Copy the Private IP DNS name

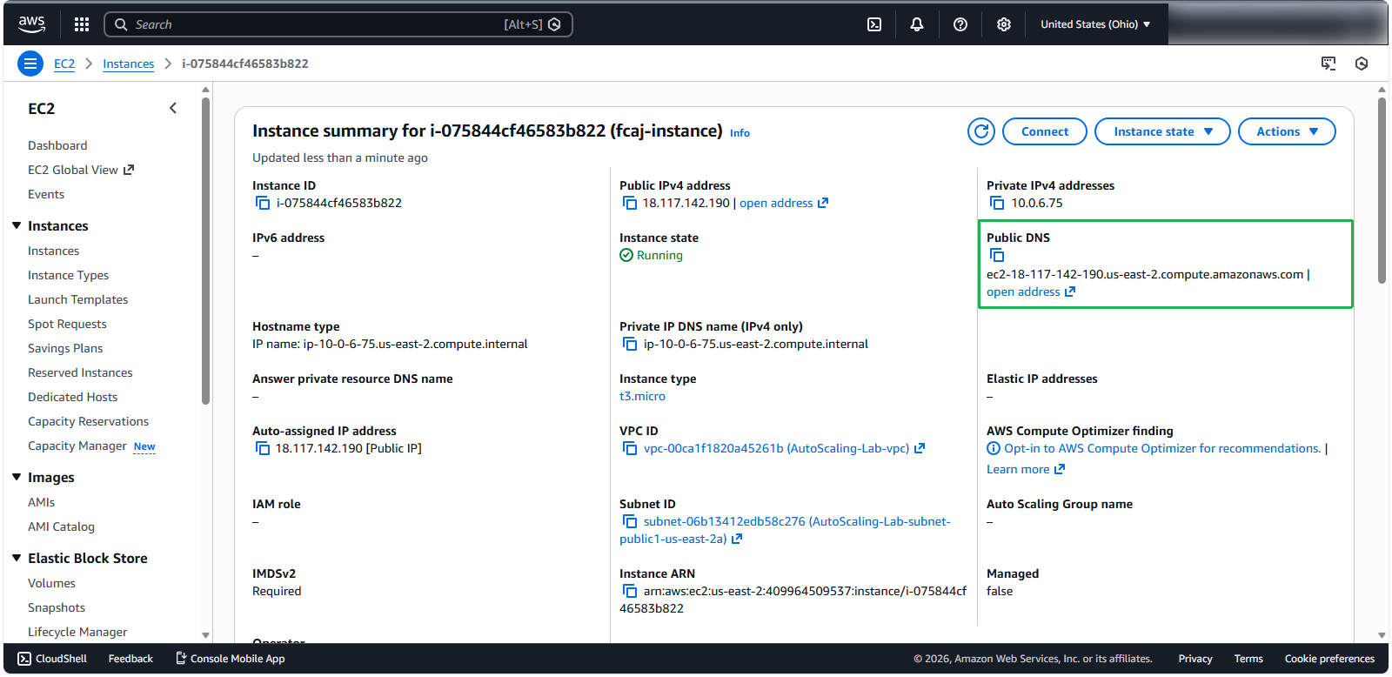click(630, 344)
